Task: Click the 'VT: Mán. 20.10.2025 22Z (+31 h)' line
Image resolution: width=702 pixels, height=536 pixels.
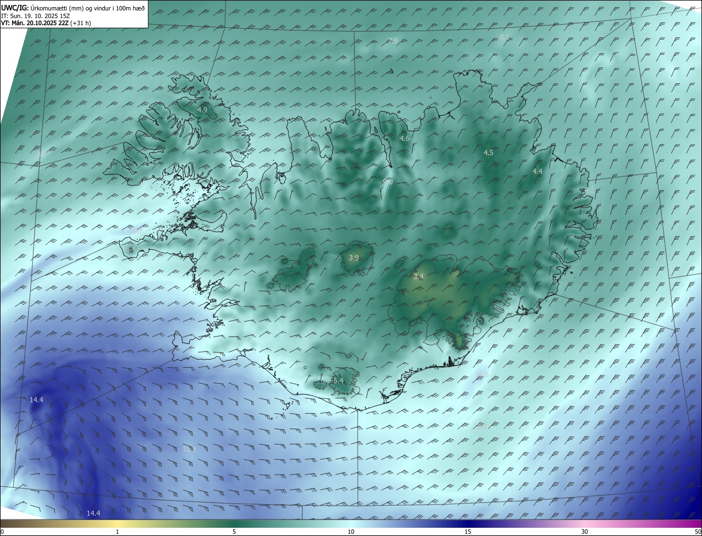Action: [x=46, y=23]
